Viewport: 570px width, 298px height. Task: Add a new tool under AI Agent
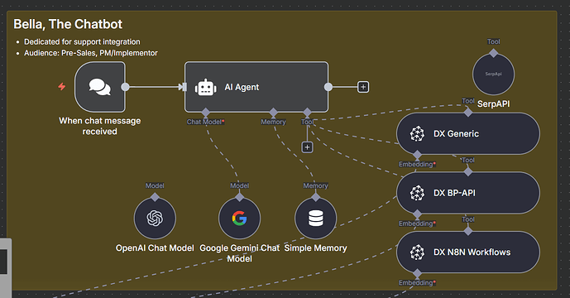pyautogui.click(x=307, y=147)
